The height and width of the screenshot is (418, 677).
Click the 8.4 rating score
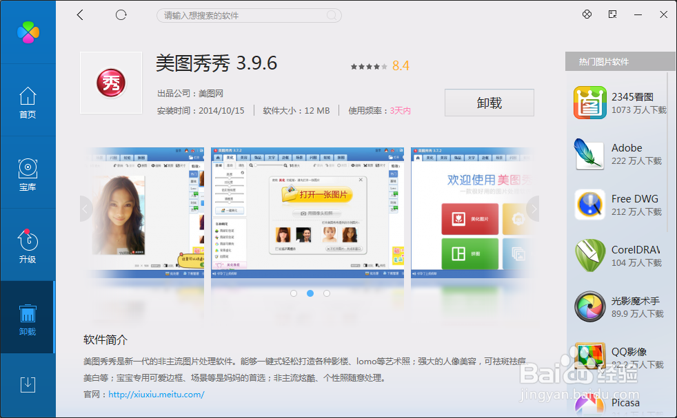point(401,65)
